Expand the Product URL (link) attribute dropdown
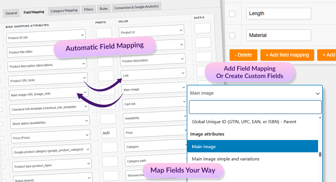The image size is (336, 182). pyautogui.click(x=48, y=80)
